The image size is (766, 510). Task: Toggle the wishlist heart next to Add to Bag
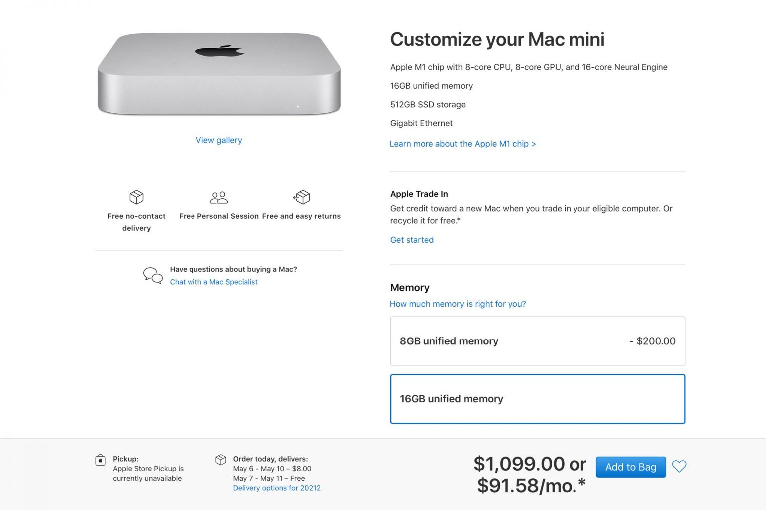coord(679,467)
